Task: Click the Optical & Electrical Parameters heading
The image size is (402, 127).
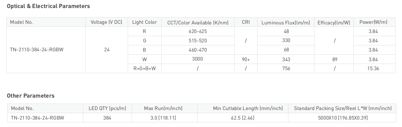Action: click(48, 6)
